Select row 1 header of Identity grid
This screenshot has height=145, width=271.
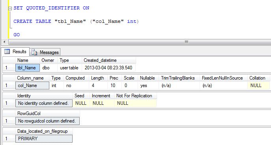[x=9, y=103]
